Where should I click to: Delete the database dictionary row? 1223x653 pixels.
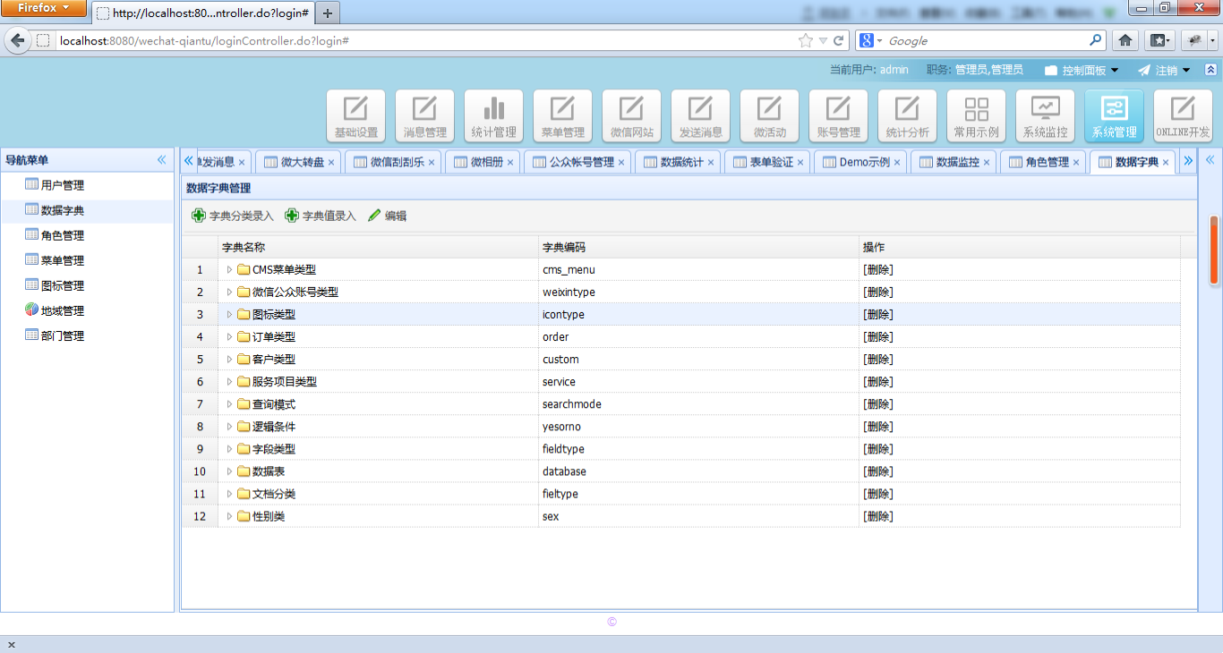point(877,471)
